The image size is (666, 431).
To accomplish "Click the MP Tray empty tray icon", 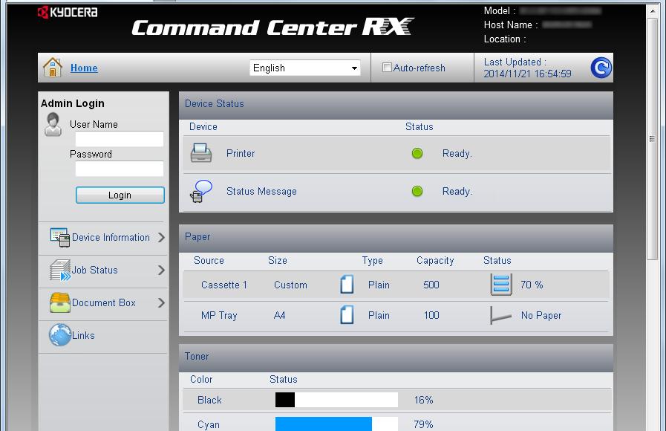I will pos(500,315).
